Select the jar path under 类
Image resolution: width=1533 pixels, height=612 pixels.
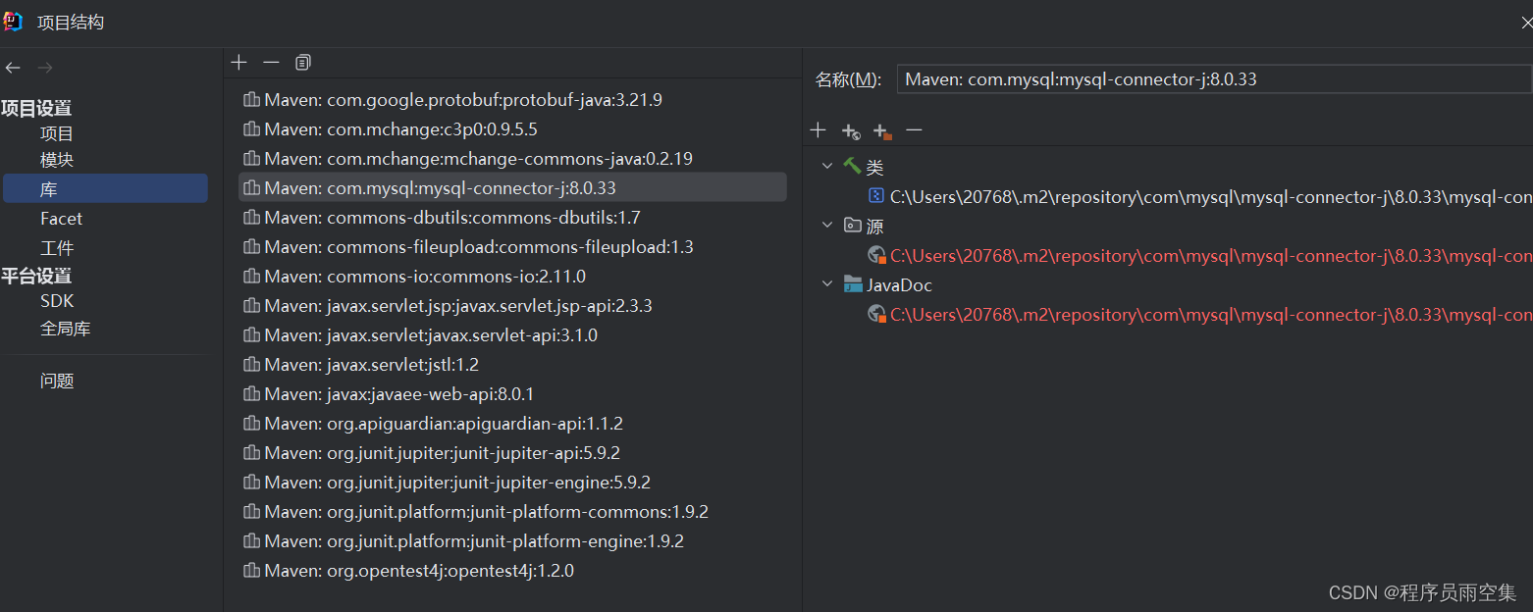click(1211, 197)
